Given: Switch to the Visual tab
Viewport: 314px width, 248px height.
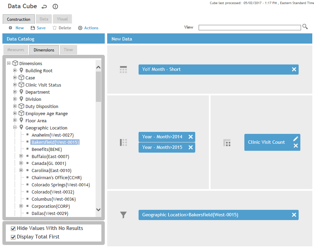Looking at the screenshot, I should tap(62, 19).
